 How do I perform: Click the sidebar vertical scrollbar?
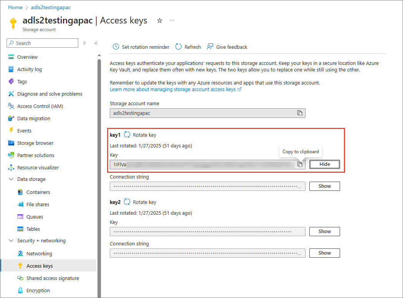pyautogui.click(x=99, y=178)
